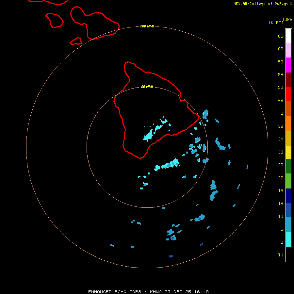Viewport: 294px width, 294px height.
Task: Click the white color swatch above 66
Action: 288,36
